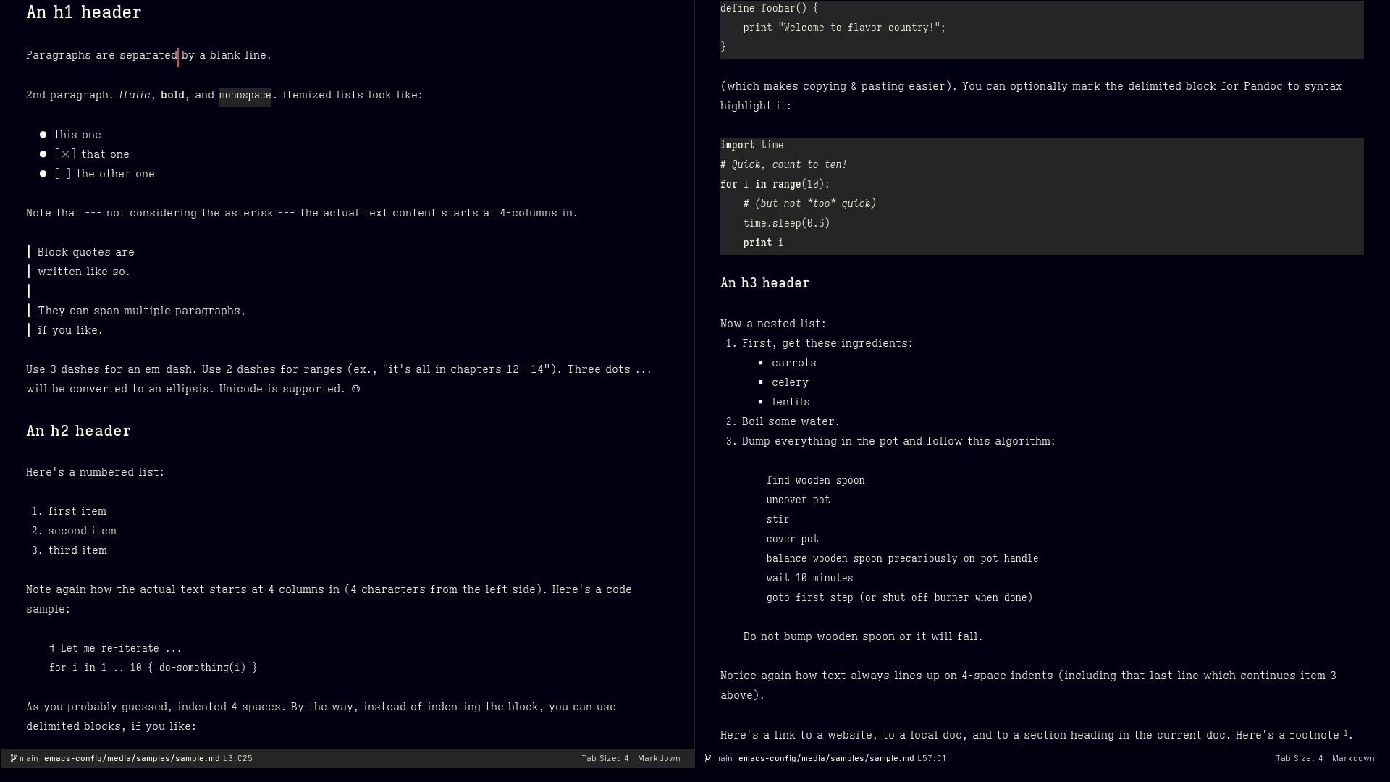
Task: Click 'Markdown' mode indicator in left status bar
Action: 659,758
